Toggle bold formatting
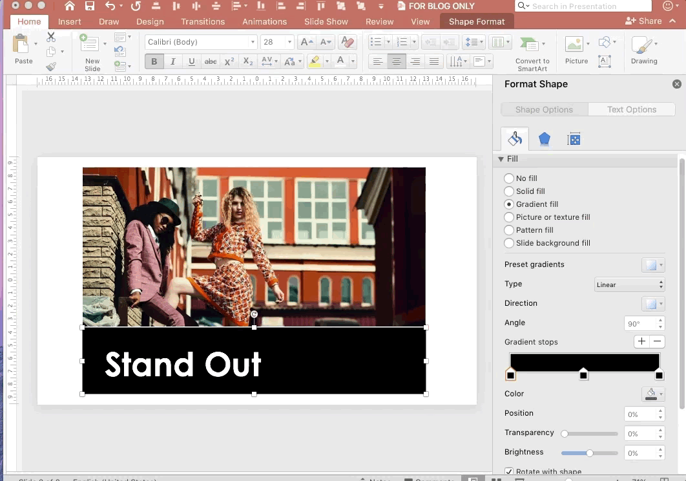The height and width of the screenshot is (481, 686). 154,61
